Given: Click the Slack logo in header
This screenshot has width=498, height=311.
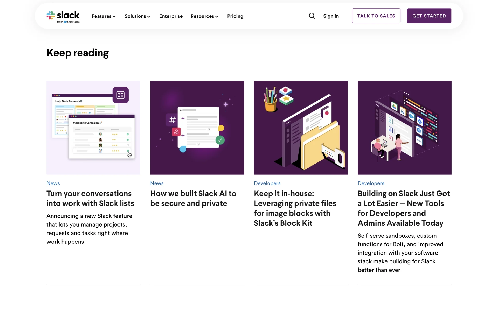Looking at the screenshot, I should (x=63, y=16).
